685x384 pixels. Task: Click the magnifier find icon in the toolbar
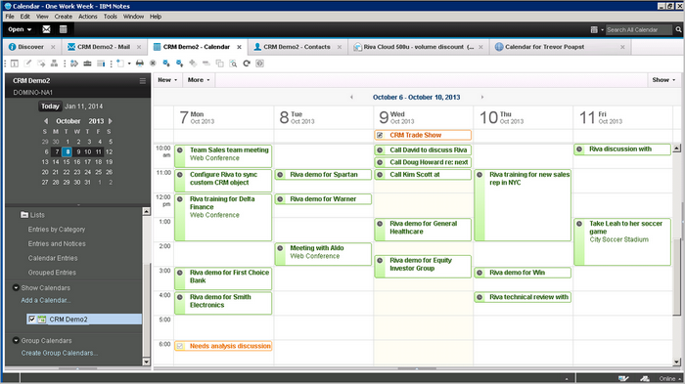(x=233, y=64)
